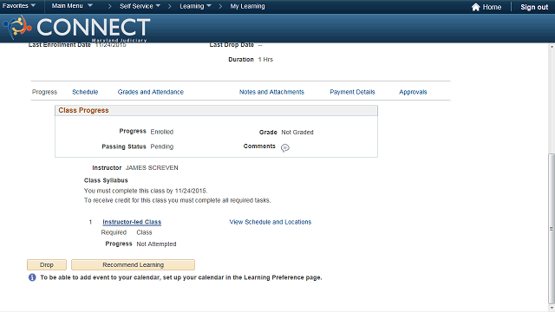Click the 1 Hrs duration value
Viewport: 555px width, 312px height.
click(x=265, y=60)
